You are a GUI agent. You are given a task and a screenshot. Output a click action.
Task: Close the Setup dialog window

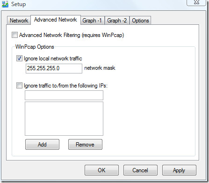tap(197, 2)
